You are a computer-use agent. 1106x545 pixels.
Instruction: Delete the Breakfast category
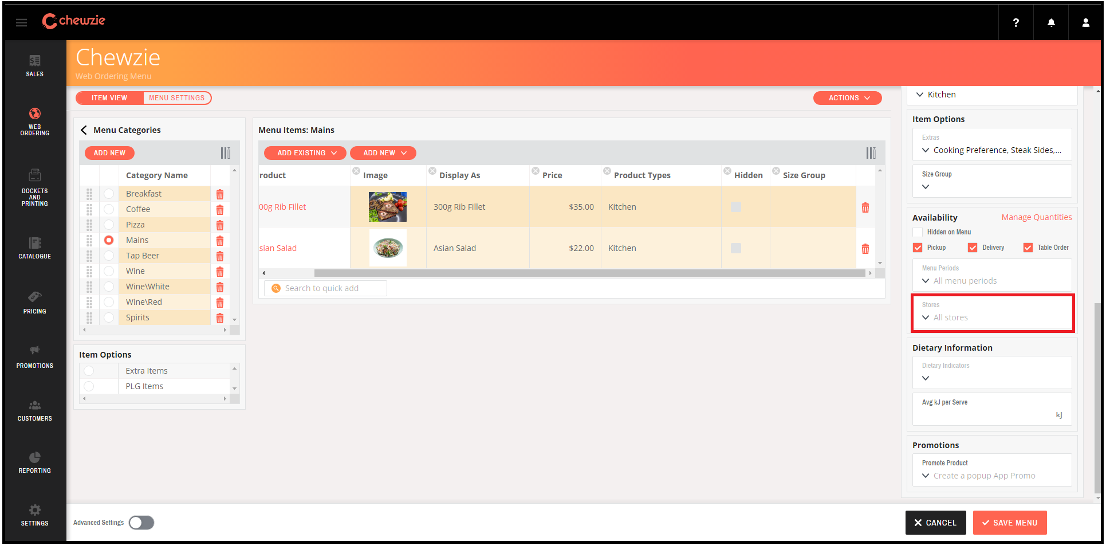click(220, 194)
